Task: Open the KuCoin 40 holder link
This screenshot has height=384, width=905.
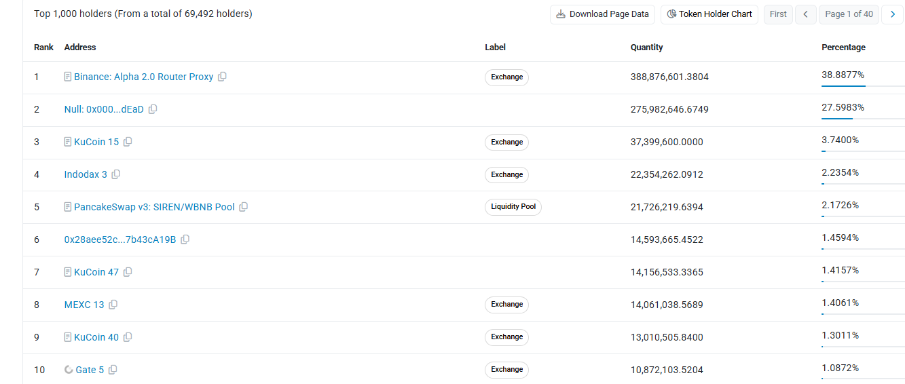Action: click(96, 337)
